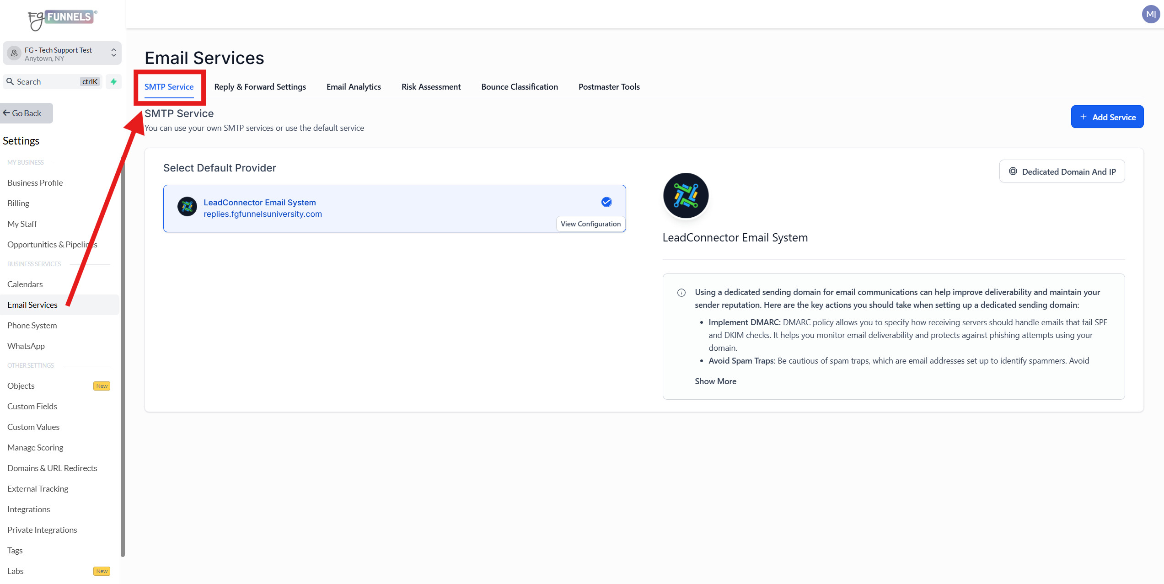Click View Configuration for LeadConnector
This screenshot has width=1164, height=584.
click(x=590, y=224)
